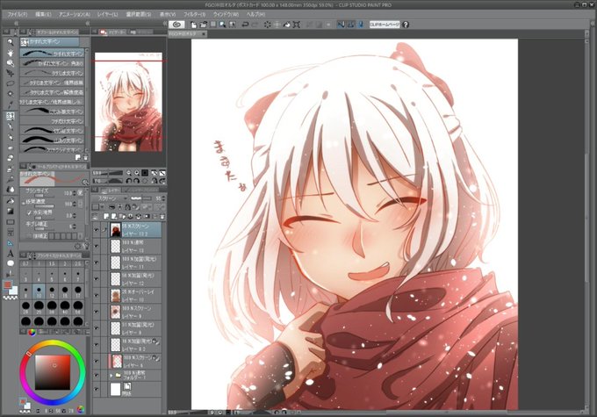Click the Undo arrow in the command bar
This screenshot has height=417, width=597.
pos(245,25)
